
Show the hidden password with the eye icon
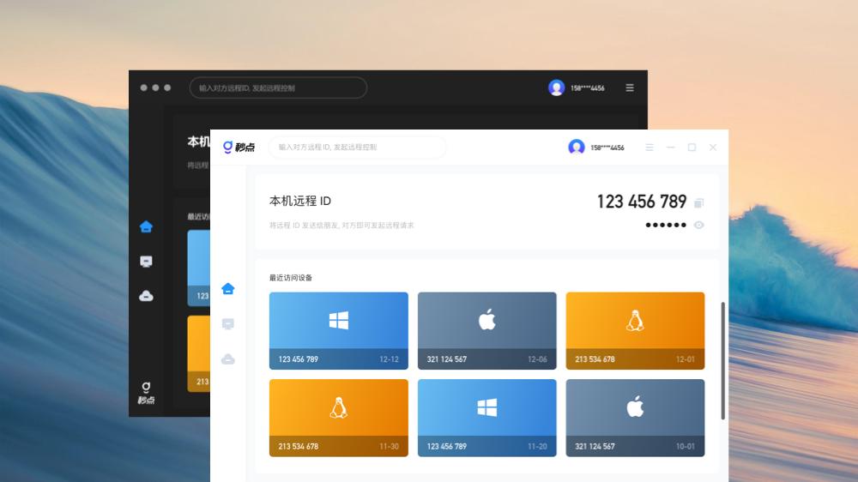[x=698, y=225]
